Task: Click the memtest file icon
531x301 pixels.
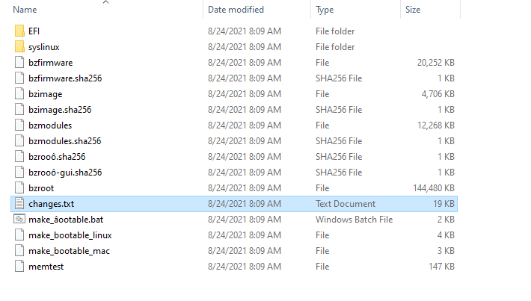Action: pos(19,267)
